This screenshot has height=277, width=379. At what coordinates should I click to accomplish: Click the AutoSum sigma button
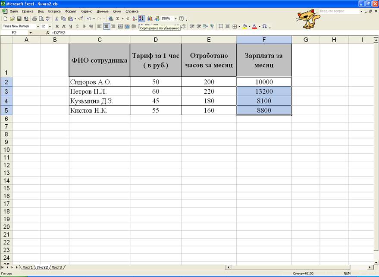[117, 19]
